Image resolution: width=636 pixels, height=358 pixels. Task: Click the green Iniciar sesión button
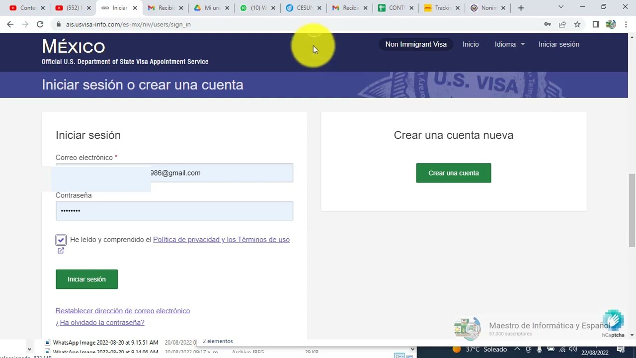click(x=86, y=279)
